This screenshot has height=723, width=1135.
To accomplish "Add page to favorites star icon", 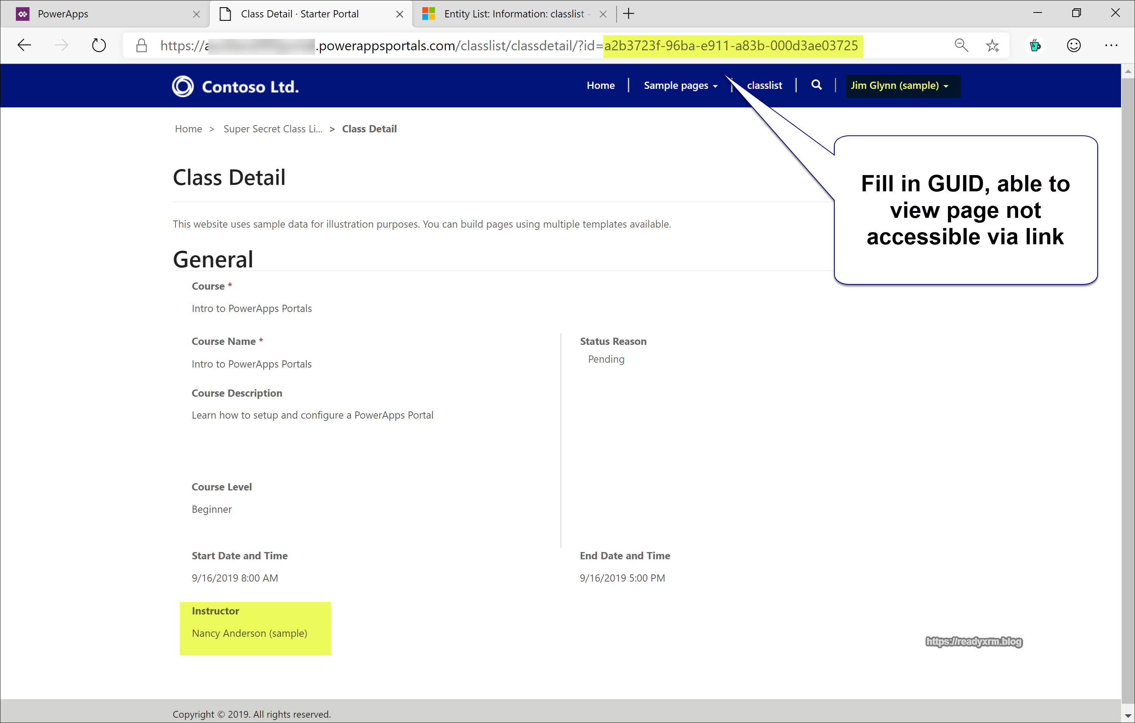I will coord(992,45).
